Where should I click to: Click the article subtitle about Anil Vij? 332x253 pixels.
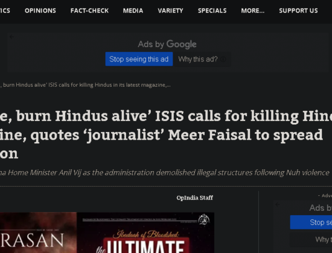(165, 173)
